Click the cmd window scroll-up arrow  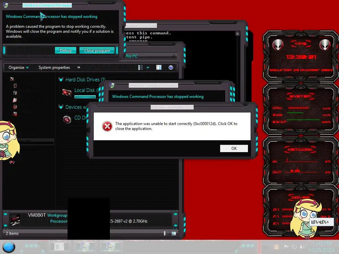pyautogui.click(x=237, y=34)
